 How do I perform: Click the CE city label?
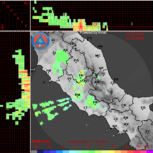(116, 119)
